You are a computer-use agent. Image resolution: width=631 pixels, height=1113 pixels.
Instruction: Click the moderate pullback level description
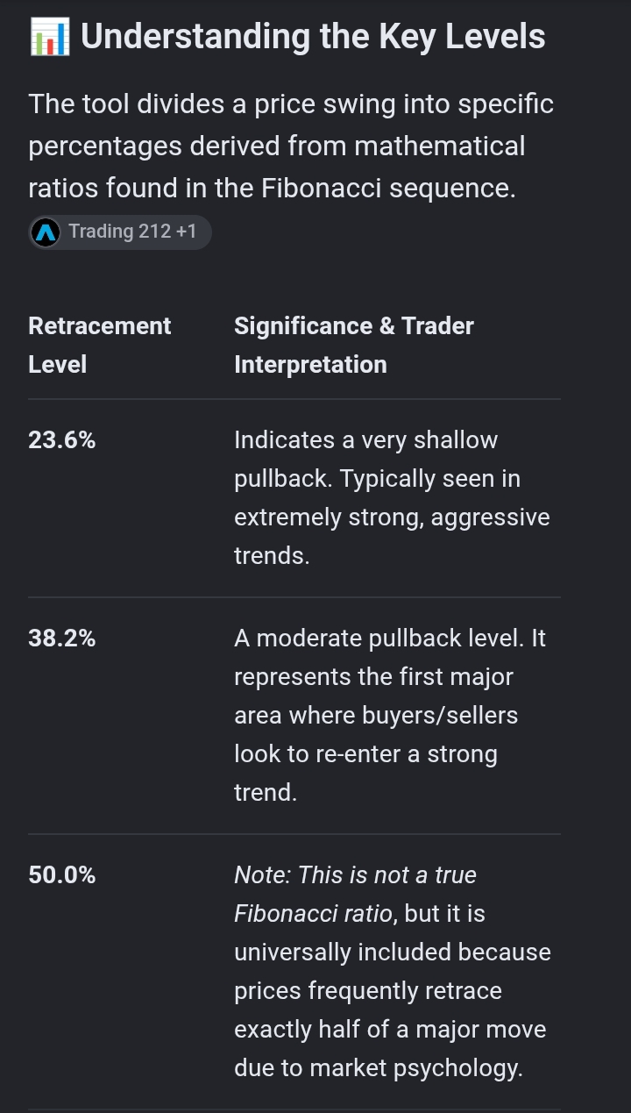click(390, 715)
